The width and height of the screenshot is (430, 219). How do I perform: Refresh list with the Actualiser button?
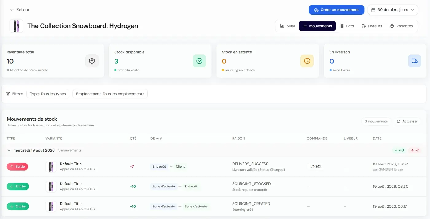point(407,121)
